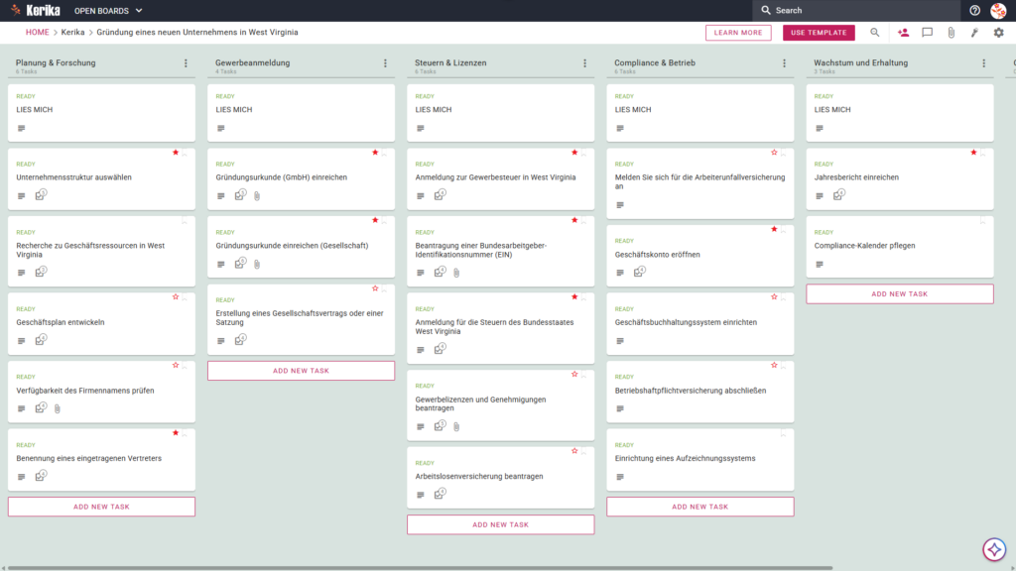
Task: Add new task in Gewerbeanmeldung column
Action: 302,371
